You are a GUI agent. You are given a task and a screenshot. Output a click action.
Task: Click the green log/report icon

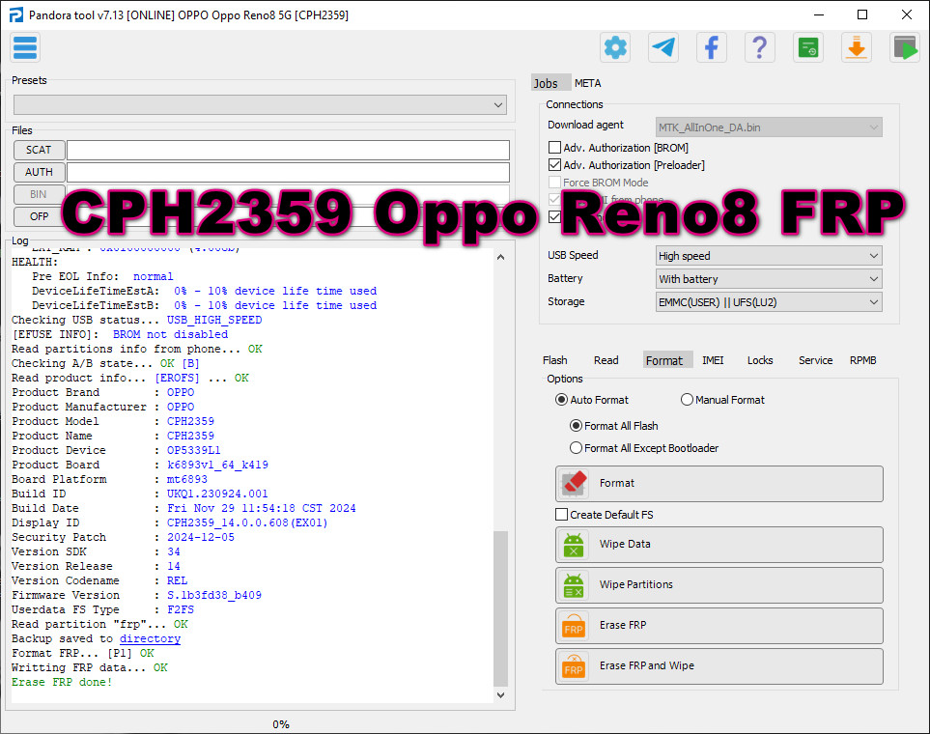pyautogui.click(x=807, y=47)
